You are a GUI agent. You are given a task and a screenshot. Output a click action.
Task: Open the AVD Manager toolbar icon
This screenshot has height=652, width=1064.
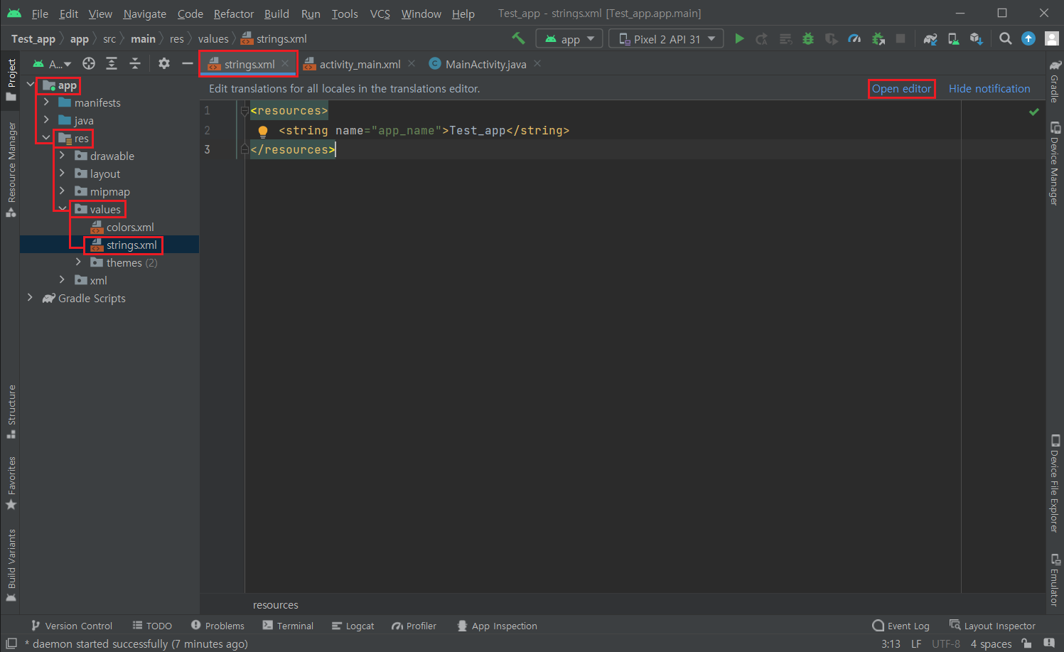tap(954, 38)
